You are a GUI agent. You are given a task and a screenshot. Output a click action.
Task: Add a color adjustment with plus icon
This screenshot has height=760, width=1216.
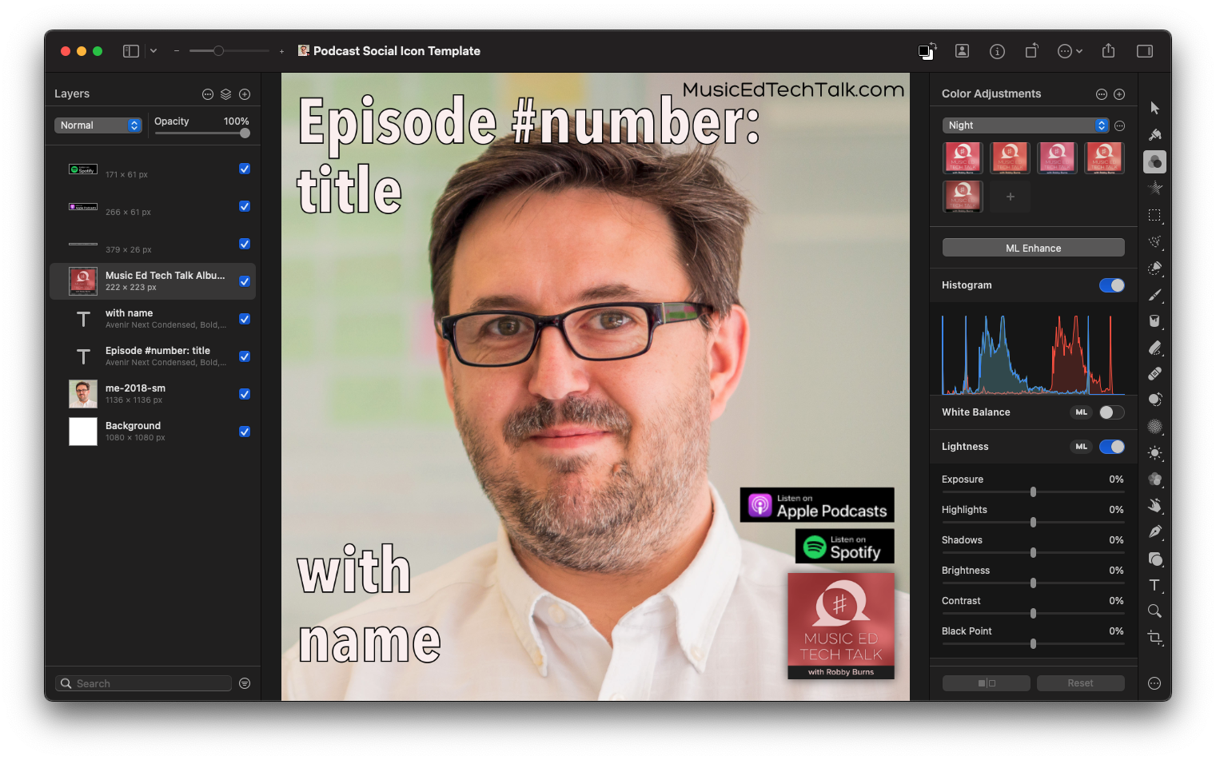click(1119, 94)
